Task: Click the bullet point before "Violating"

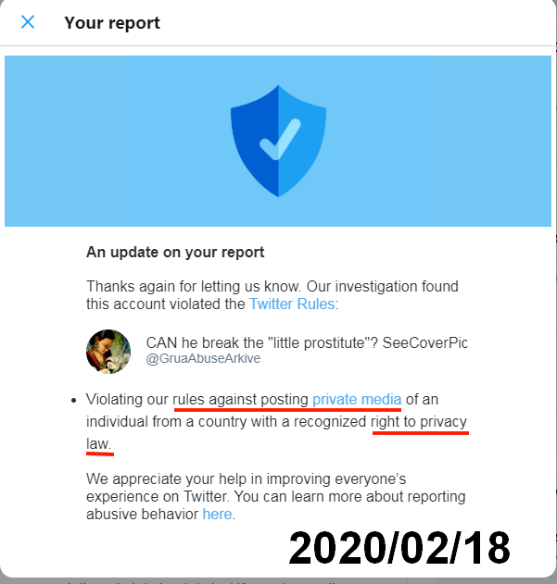Action: tap(74, 401)
